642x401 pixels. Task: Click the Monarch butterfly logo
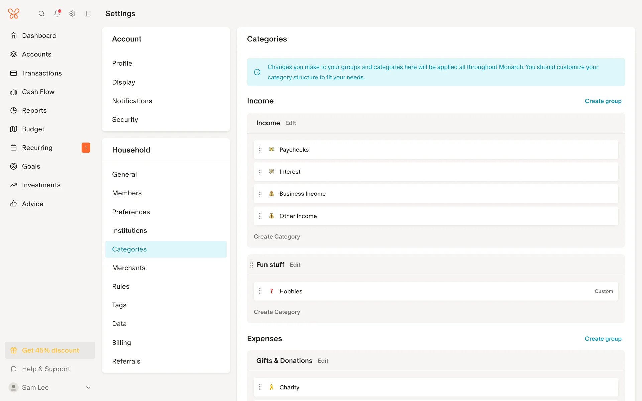[14, 14]
